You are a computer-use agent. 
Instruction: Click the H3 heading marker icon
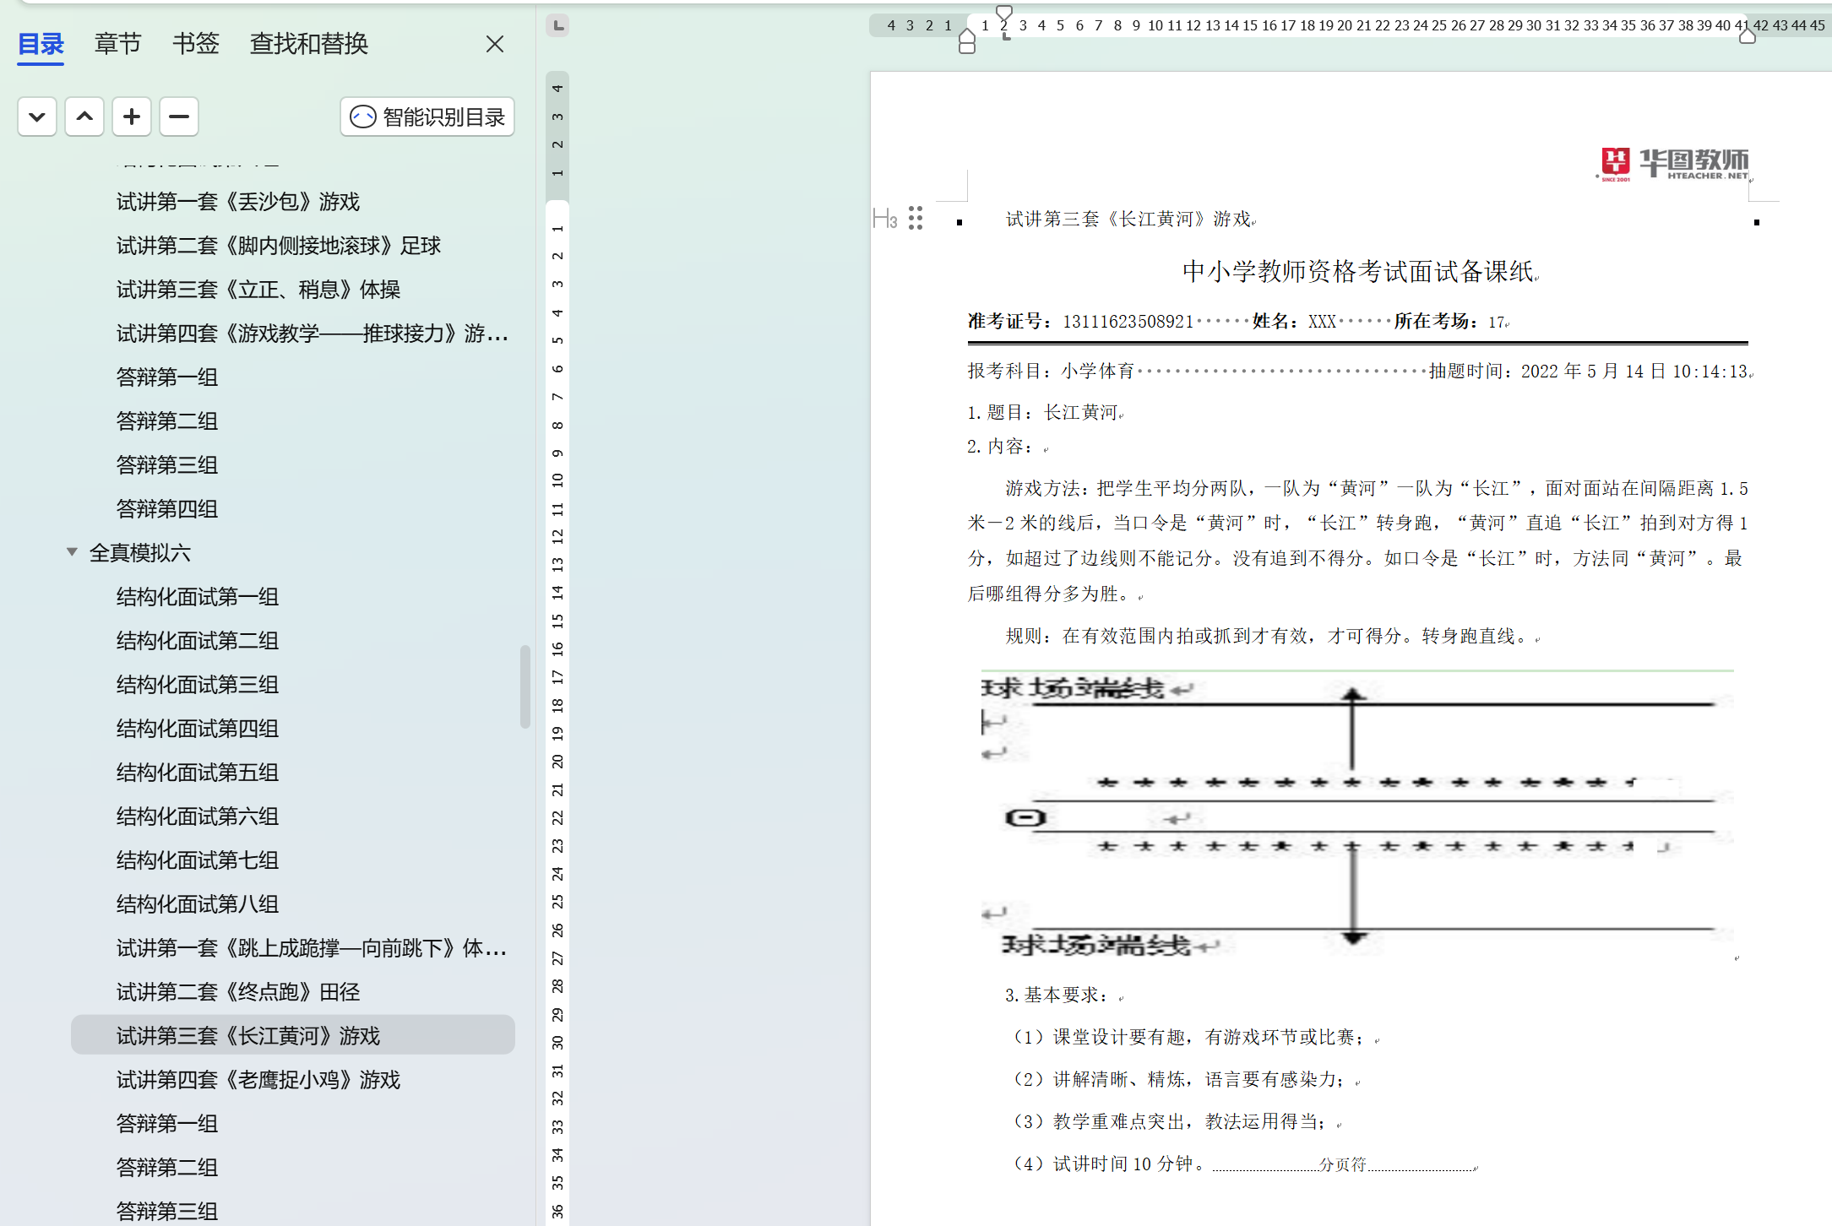pos(884,220)
